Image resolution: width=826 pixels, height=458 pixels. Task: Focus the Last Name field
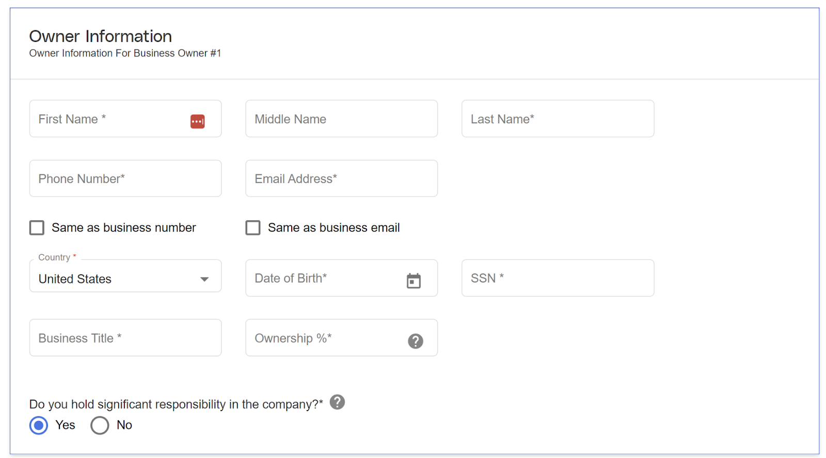pyautogui.click(x=558, y=119)
